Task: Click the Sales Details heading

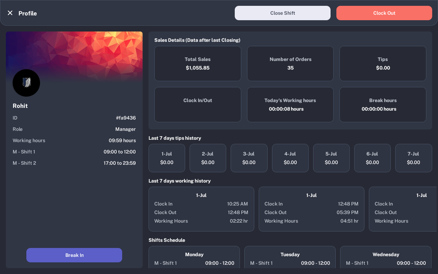Action: [x=197, y=40]
